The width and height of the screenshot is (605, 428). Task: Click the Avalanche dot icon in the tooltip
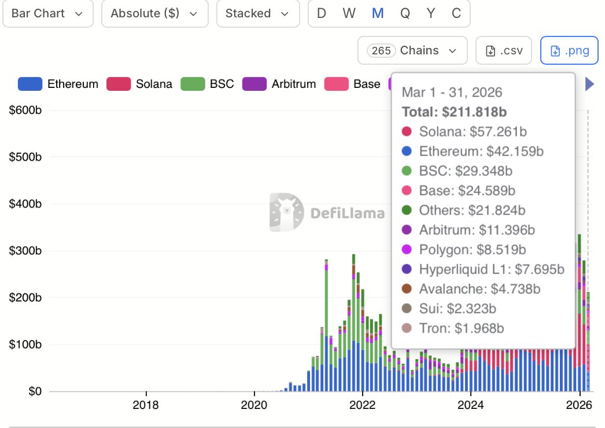[x=406, y=289]
